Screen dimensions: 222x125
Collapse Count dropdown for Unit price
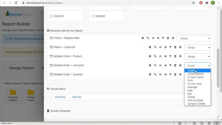(x=197, y=66)
